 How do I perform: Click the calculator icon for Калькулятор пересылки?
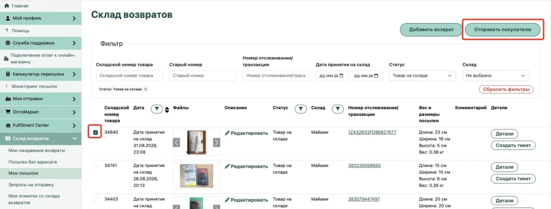coord(8,74)
